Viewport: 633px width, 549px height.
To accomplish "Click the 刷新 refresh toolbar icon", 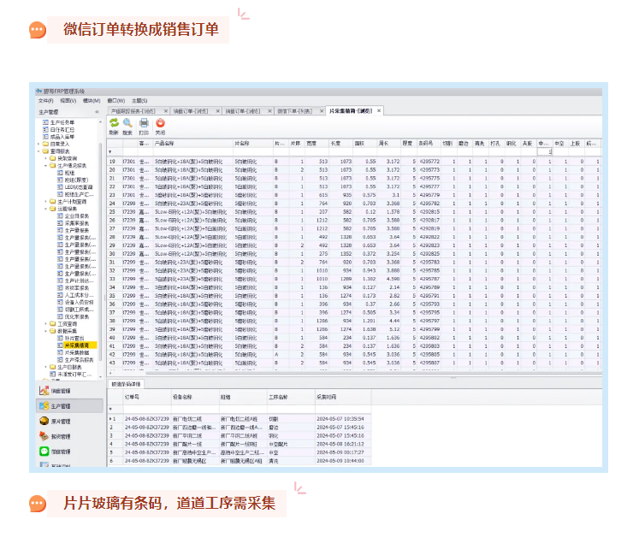I will pos(114,124).
